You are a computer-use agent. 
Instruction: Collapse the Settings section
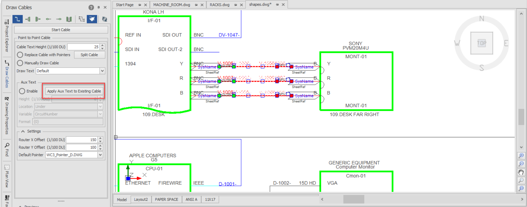(x=23, y=131)
